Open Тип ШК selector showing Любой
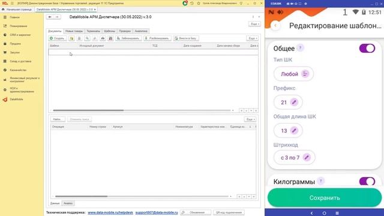The image size is (384, 216). (x=293, y=74)
